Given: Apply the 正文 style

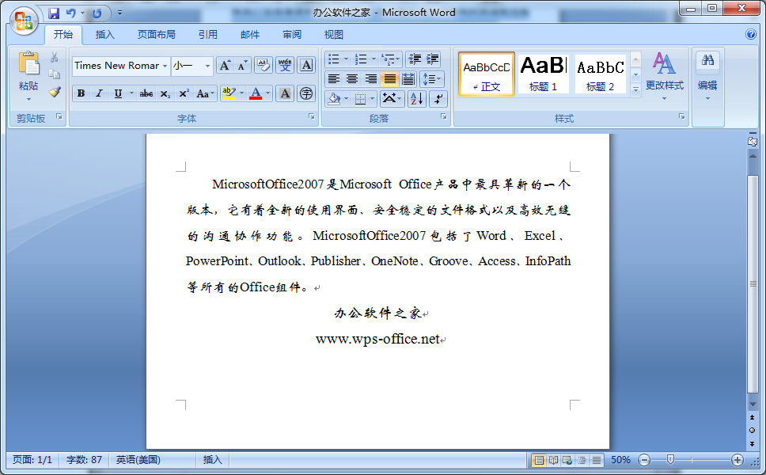Looking at the screenshot, I should (487, 74).
